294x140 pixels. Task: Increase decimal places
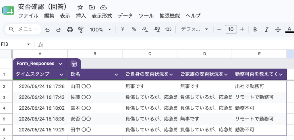point(156,29)
